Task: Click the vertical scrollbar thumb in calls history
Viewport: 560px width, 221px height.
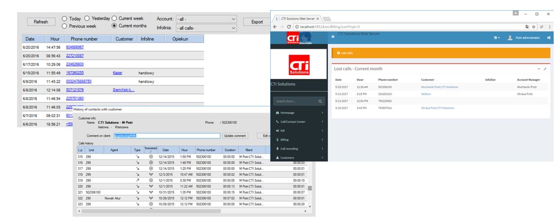Action: [309, 188]
